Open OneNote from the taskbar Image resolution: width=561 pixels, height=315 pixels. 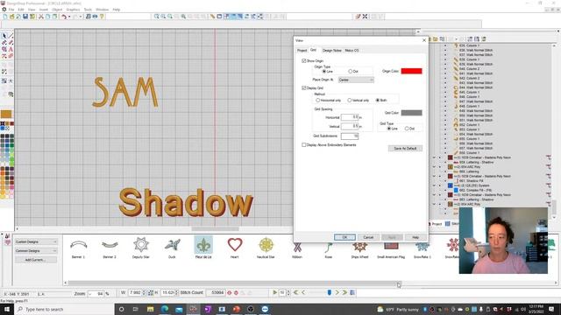pyautogui.click(x=208, y=309)
